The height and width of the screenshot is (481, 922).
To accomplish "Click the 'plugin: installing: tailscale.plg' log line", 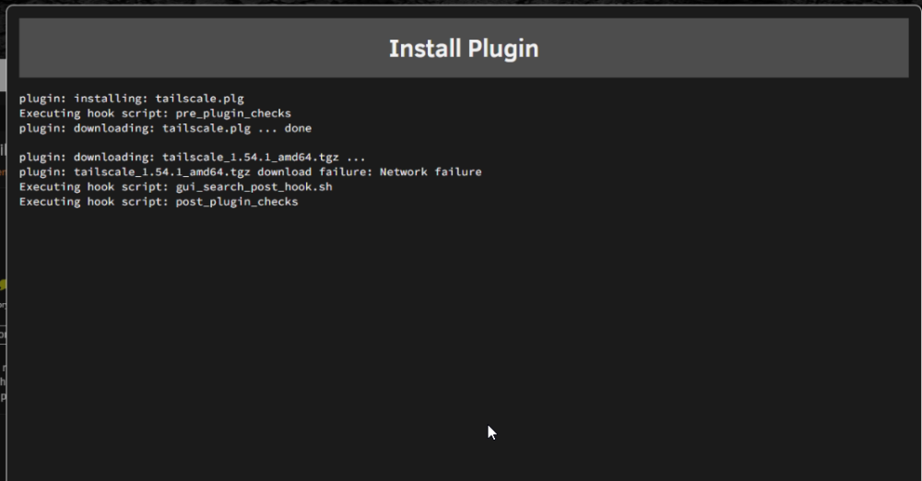I will [x=131, y=99].
